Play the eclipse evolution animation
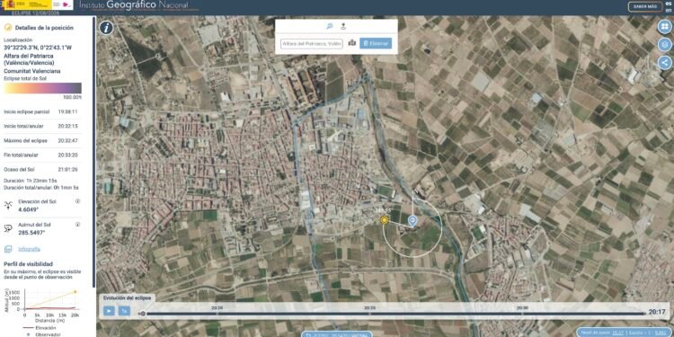This screenshot has width=674, height=337. 109,311
